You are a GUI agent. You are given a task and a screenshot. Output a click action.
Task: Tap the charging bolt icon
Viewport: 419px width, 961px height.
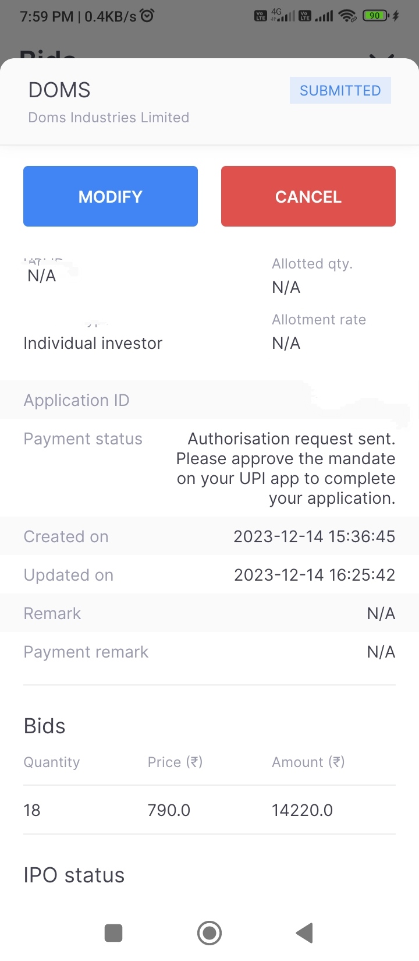pos(396,16)
